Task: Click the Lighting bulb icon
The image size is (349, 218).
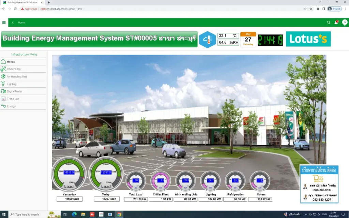Action: click(3, 84)
